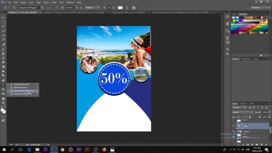Add a layer style (fx)
Screen dimensions: 272x153
coord(243,144)
